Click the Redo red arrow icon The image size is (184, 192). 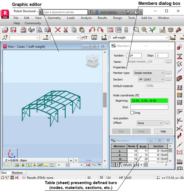coord(100,30)
